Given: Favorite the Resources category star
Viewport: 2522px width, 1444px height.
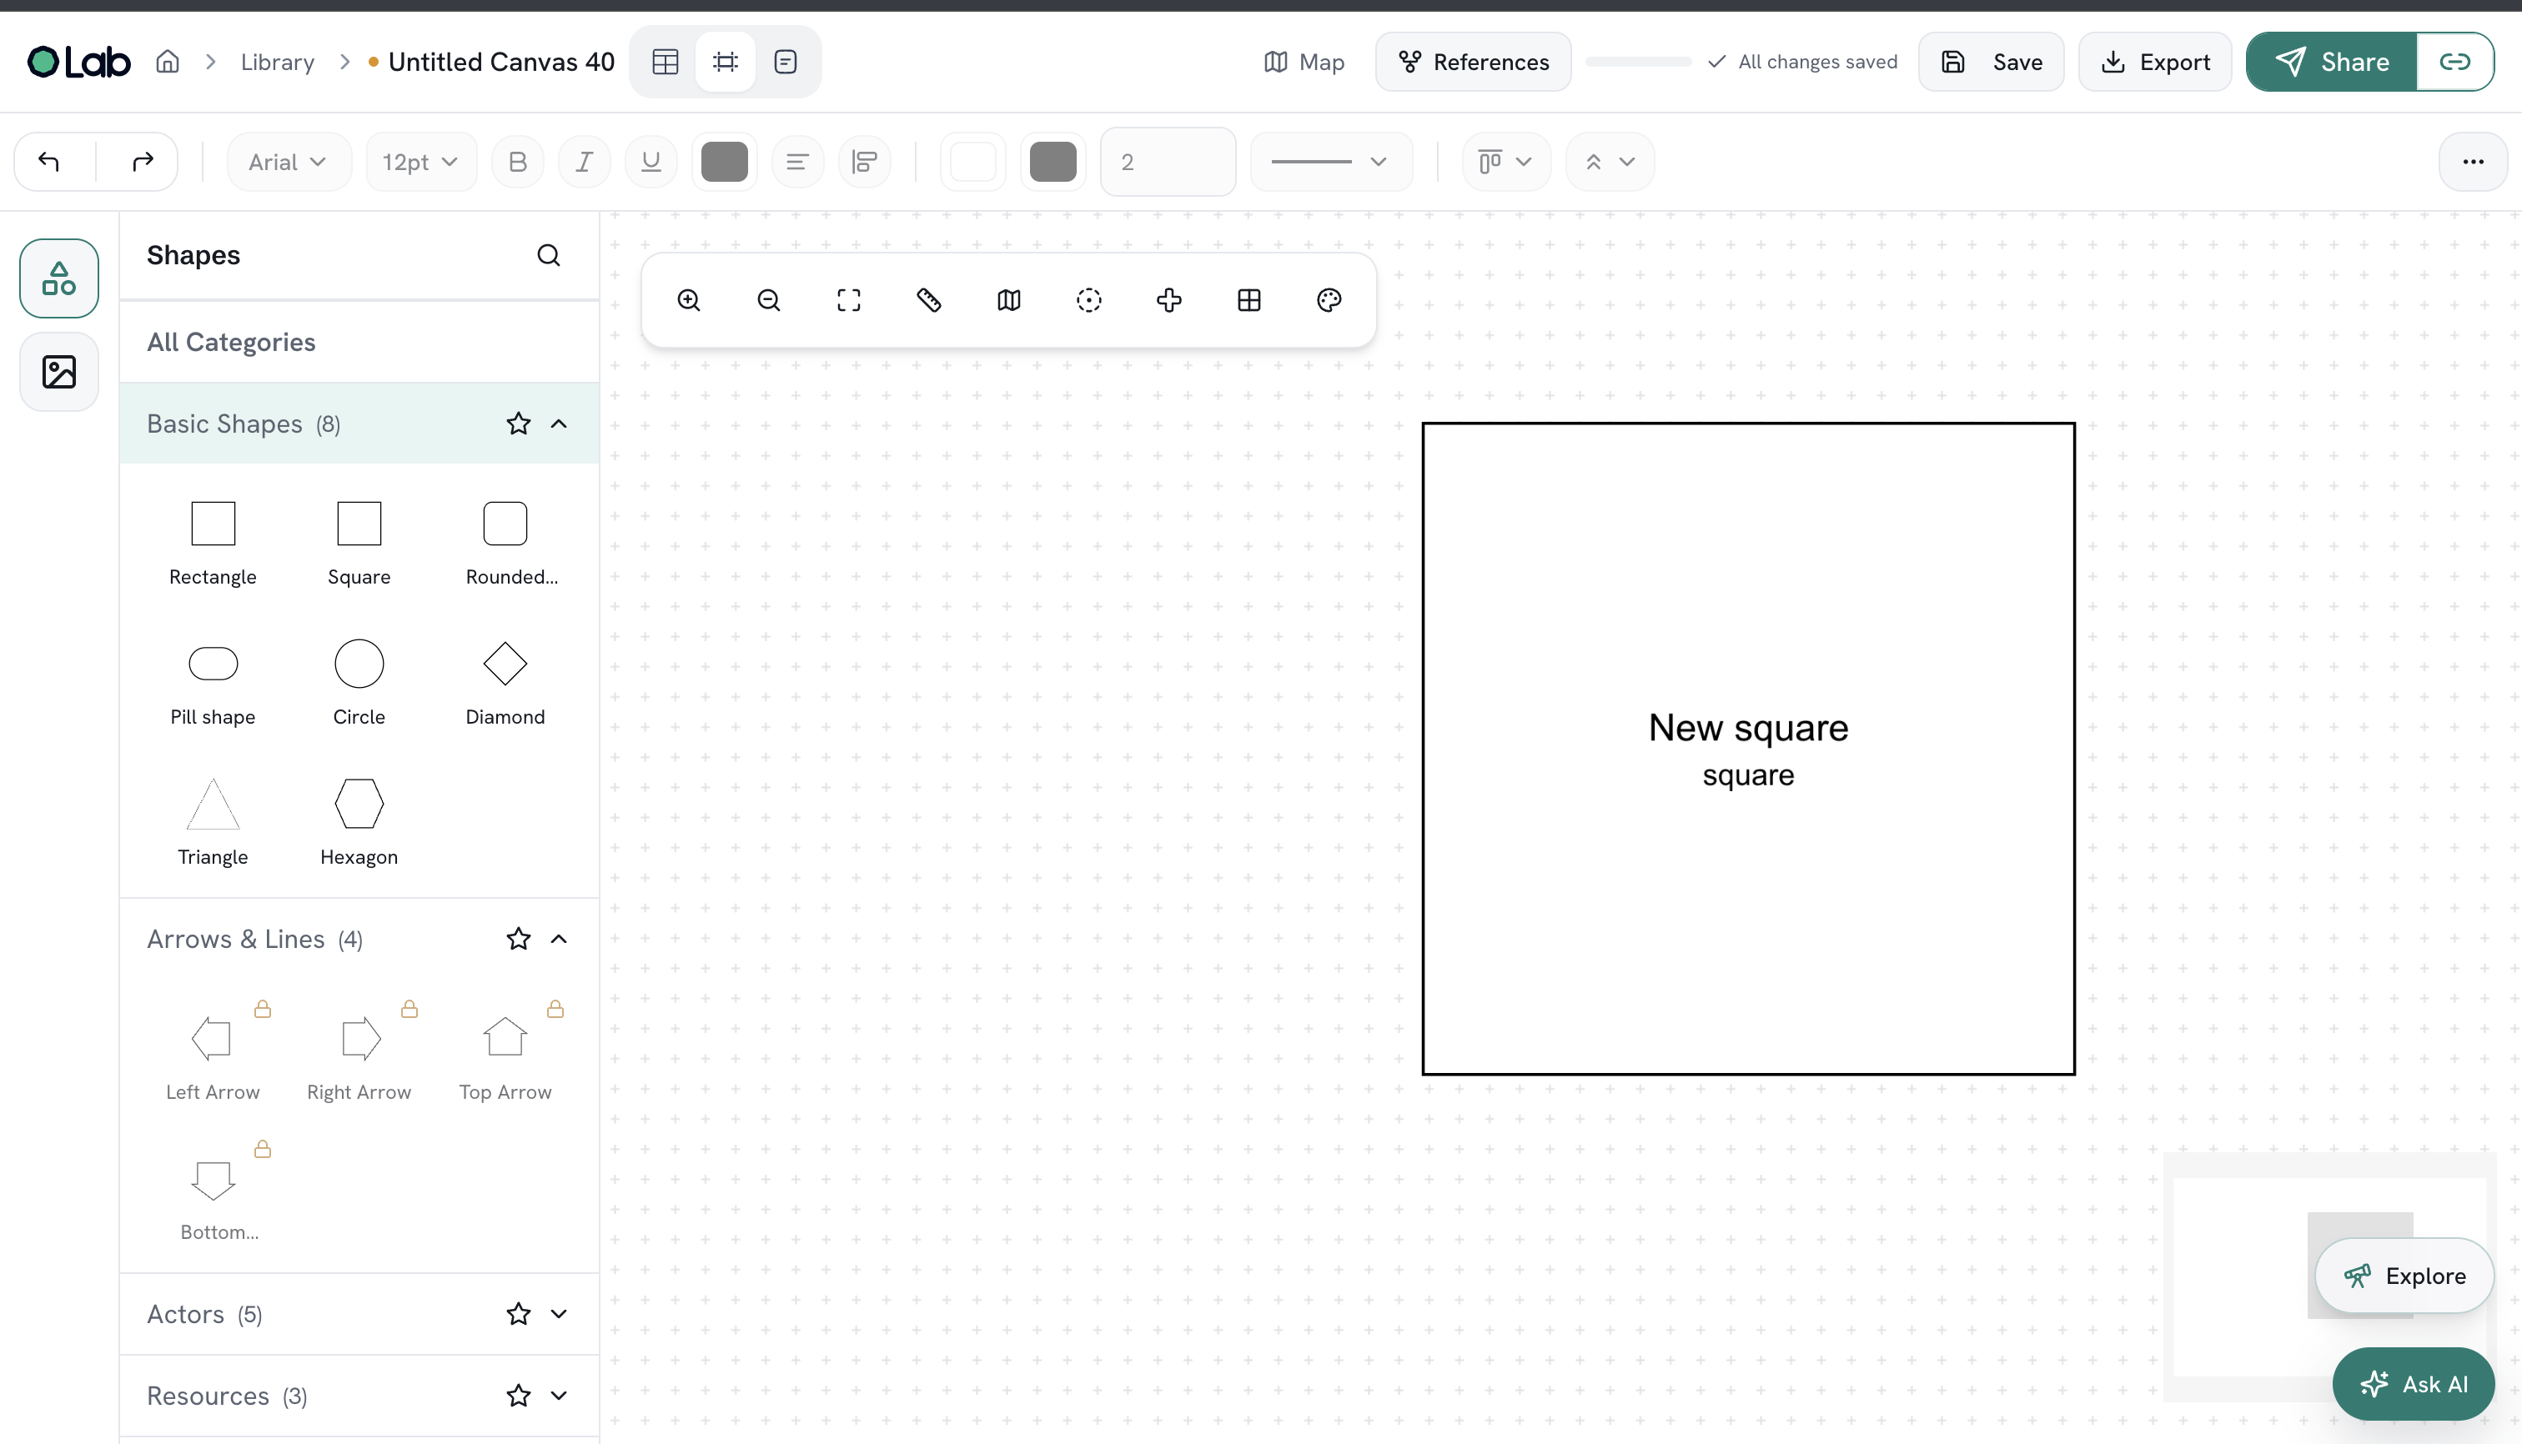Looking at the screenshot, I should [x=518, y=1396].
